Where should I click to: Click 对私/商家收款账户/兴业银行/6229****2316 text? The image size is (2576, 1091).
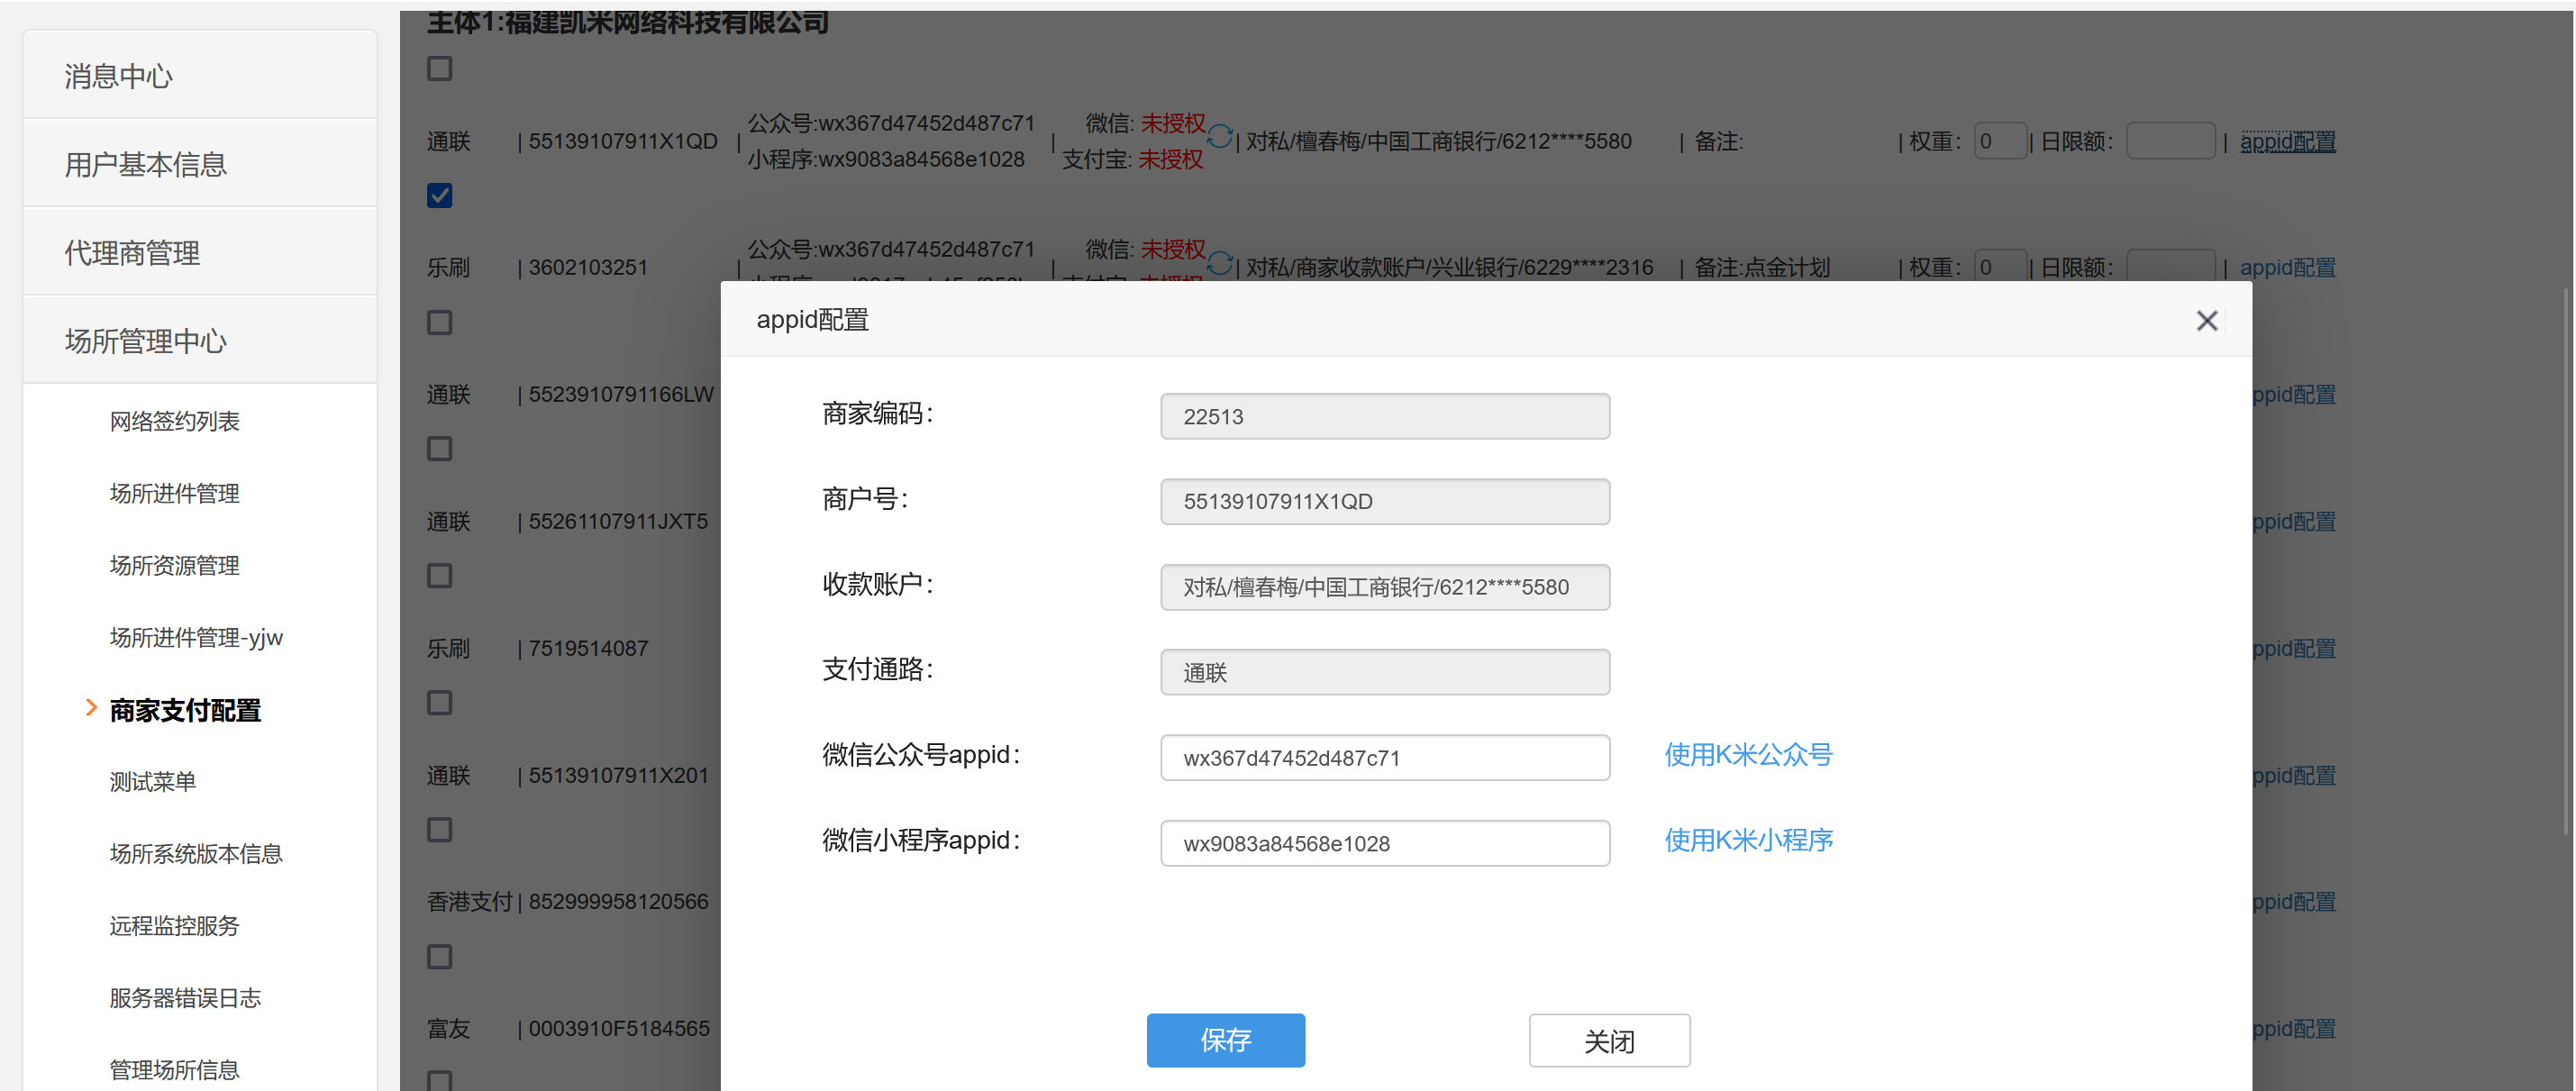pos(1449,267)
